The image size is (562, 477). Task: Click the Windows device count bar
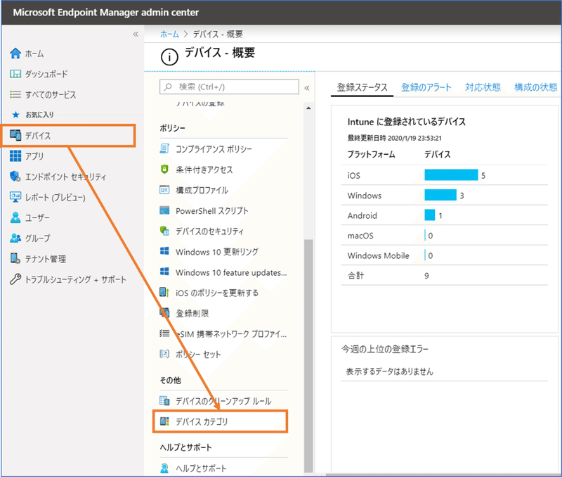point(440,195)
